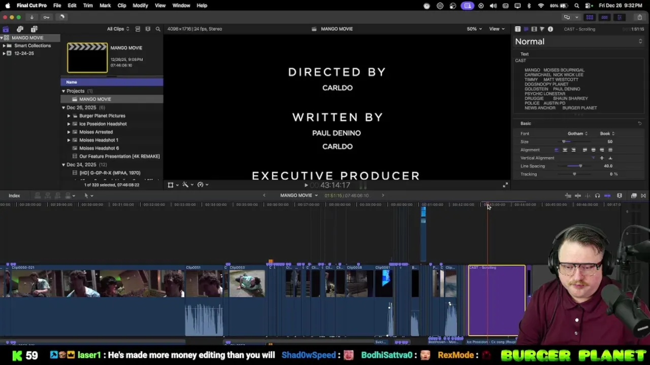Collapse the Projects group triangle

[x=63, y=91]
